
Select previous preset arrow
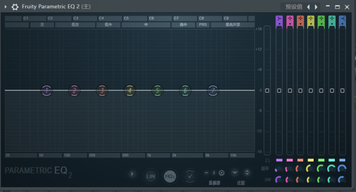(x=308, y=7)
